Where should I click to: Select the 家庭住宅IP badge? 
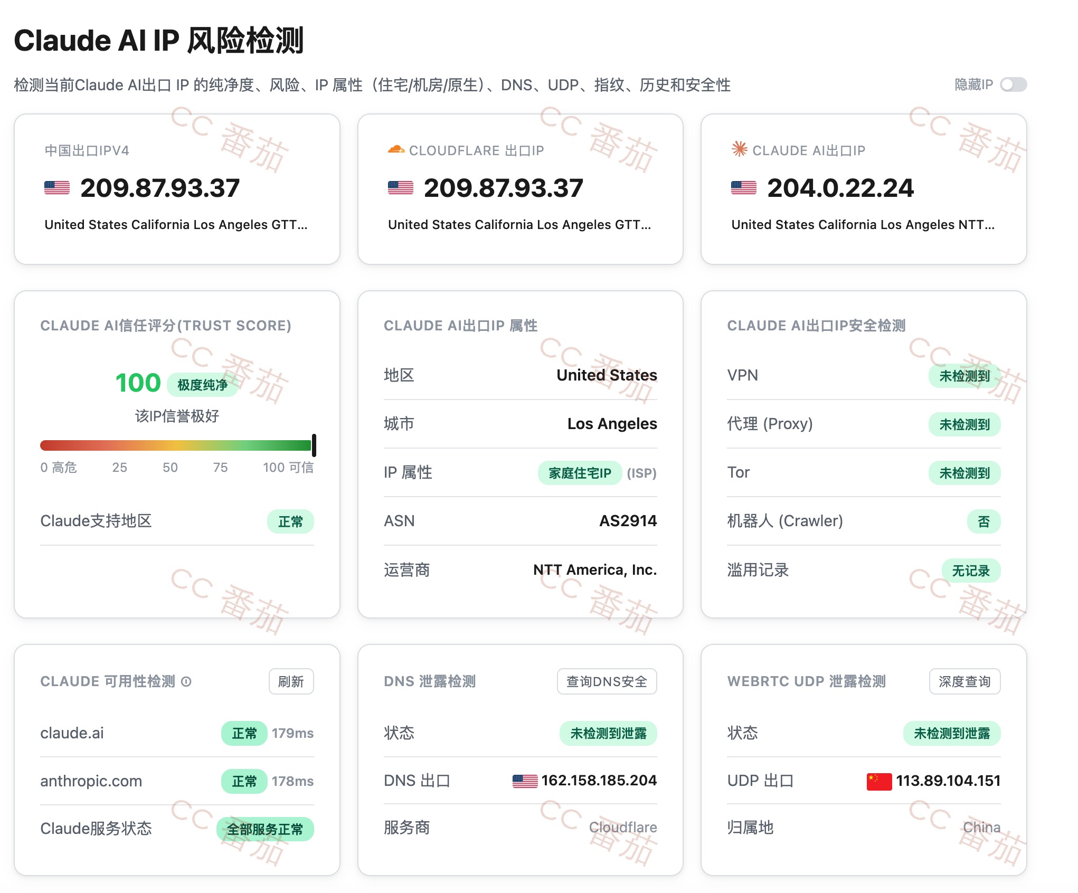pos(580,473)
